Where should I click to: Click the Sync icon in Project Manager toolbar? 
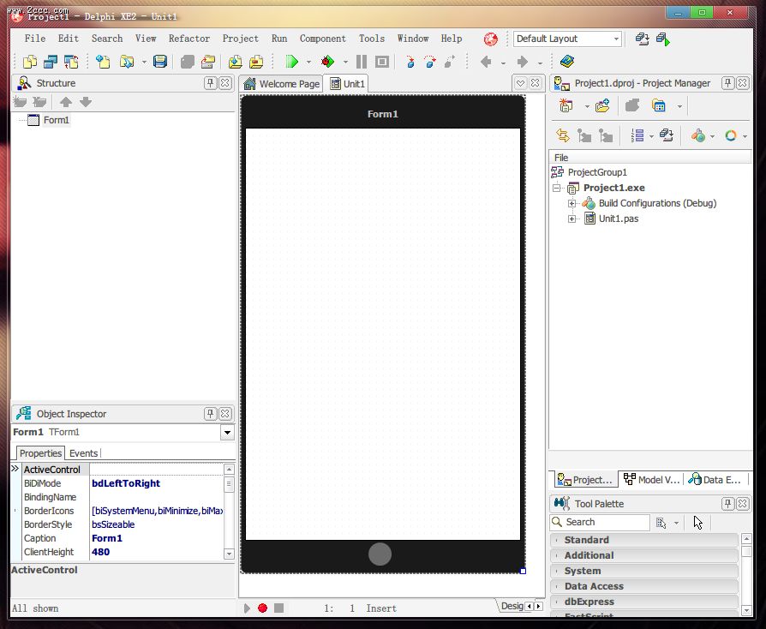click(x=563, y=135)
